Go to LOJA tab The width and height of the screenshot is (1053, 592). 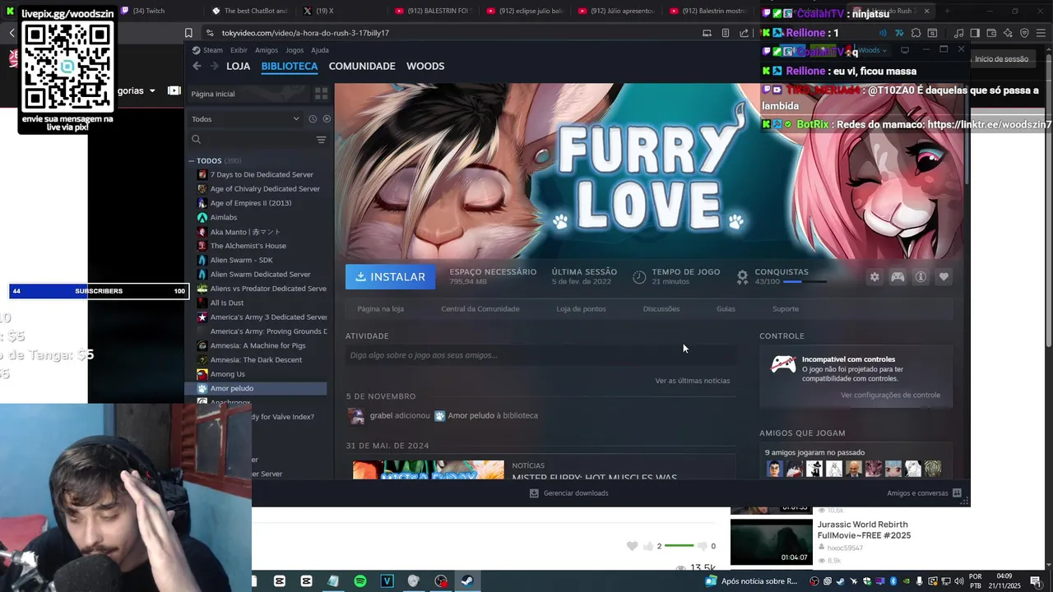[238, 66]
